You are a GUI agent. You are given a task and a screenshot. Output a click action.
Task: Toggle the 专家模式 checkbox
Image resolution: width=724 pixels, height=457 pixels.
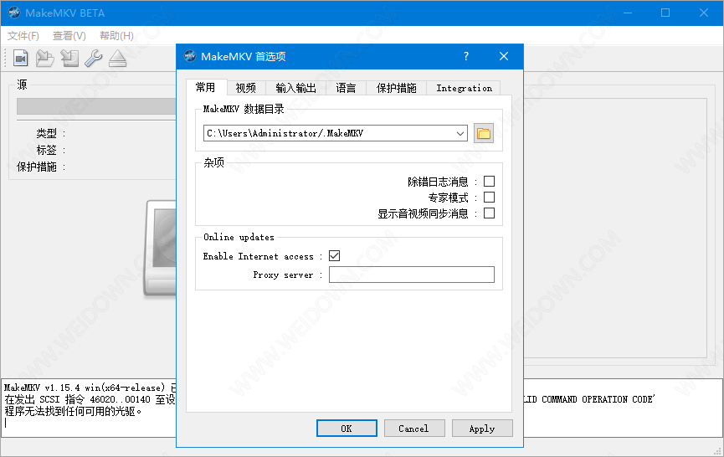pyautogui.click(x=489, y=197)
